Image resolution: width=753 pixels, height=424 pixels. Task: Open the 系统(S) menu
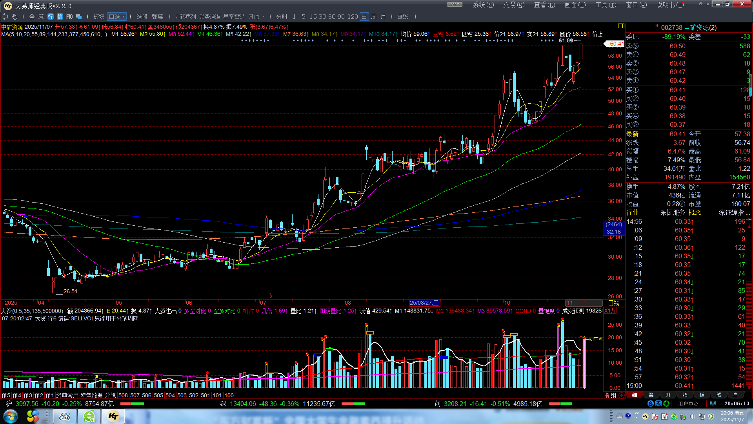click(x=483, y=5)
